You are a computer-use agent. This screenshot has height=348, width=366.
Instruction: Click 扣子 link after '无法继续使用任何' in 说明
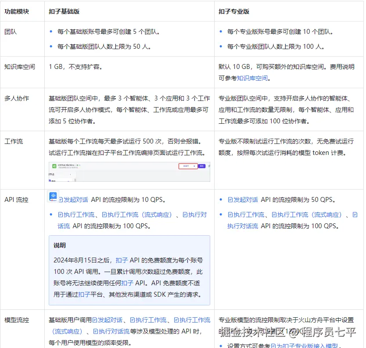[127, 283]
